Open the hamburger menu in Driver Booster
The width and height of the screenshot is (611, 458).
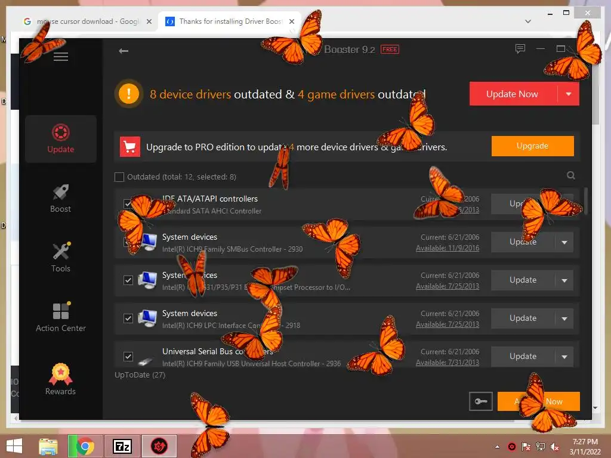click(x=61, y=57)
